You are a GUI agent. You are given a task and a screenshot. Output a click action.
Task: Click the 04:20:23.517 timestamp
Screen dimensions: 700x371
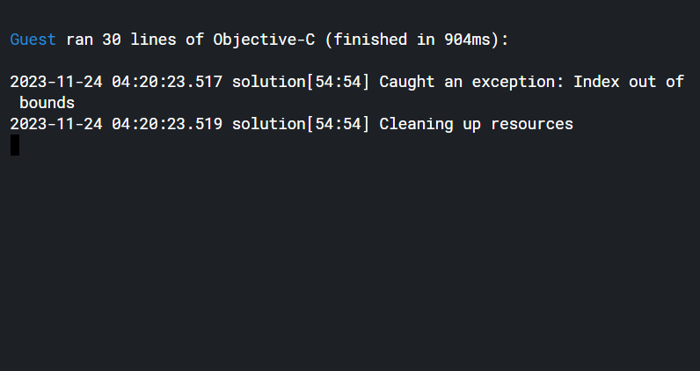[167, 82]
